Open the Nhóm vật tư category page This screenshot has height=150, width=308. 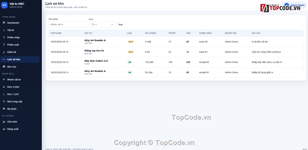coord(20,79)
